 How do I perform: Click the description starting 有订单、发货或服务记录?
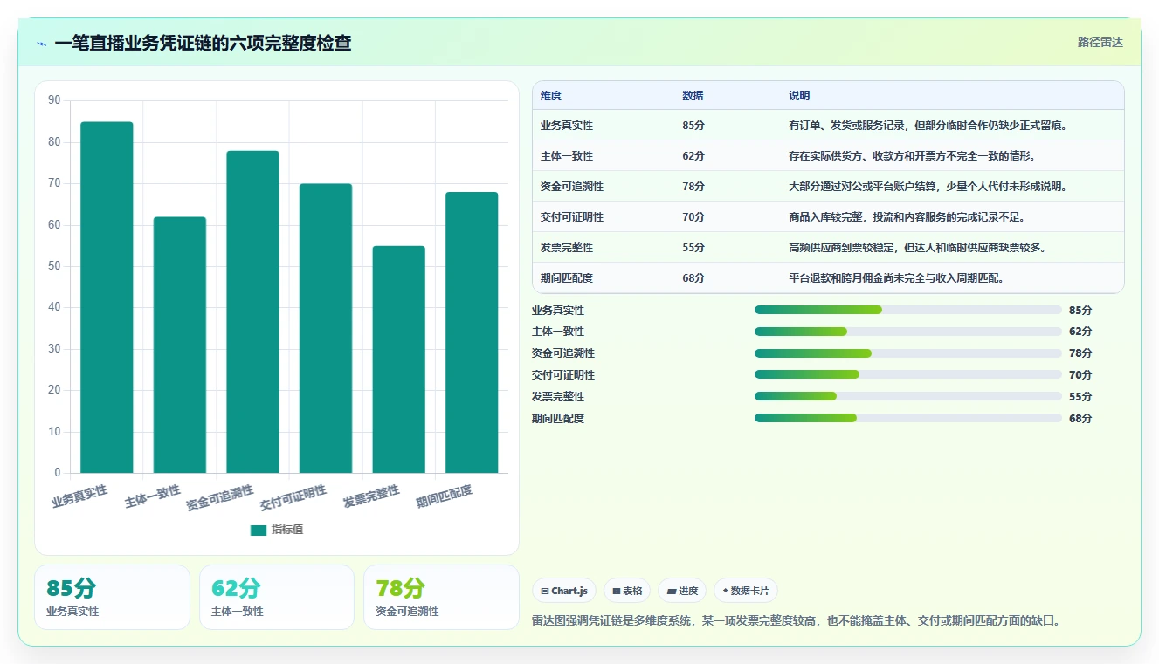(x=928, y=126)
